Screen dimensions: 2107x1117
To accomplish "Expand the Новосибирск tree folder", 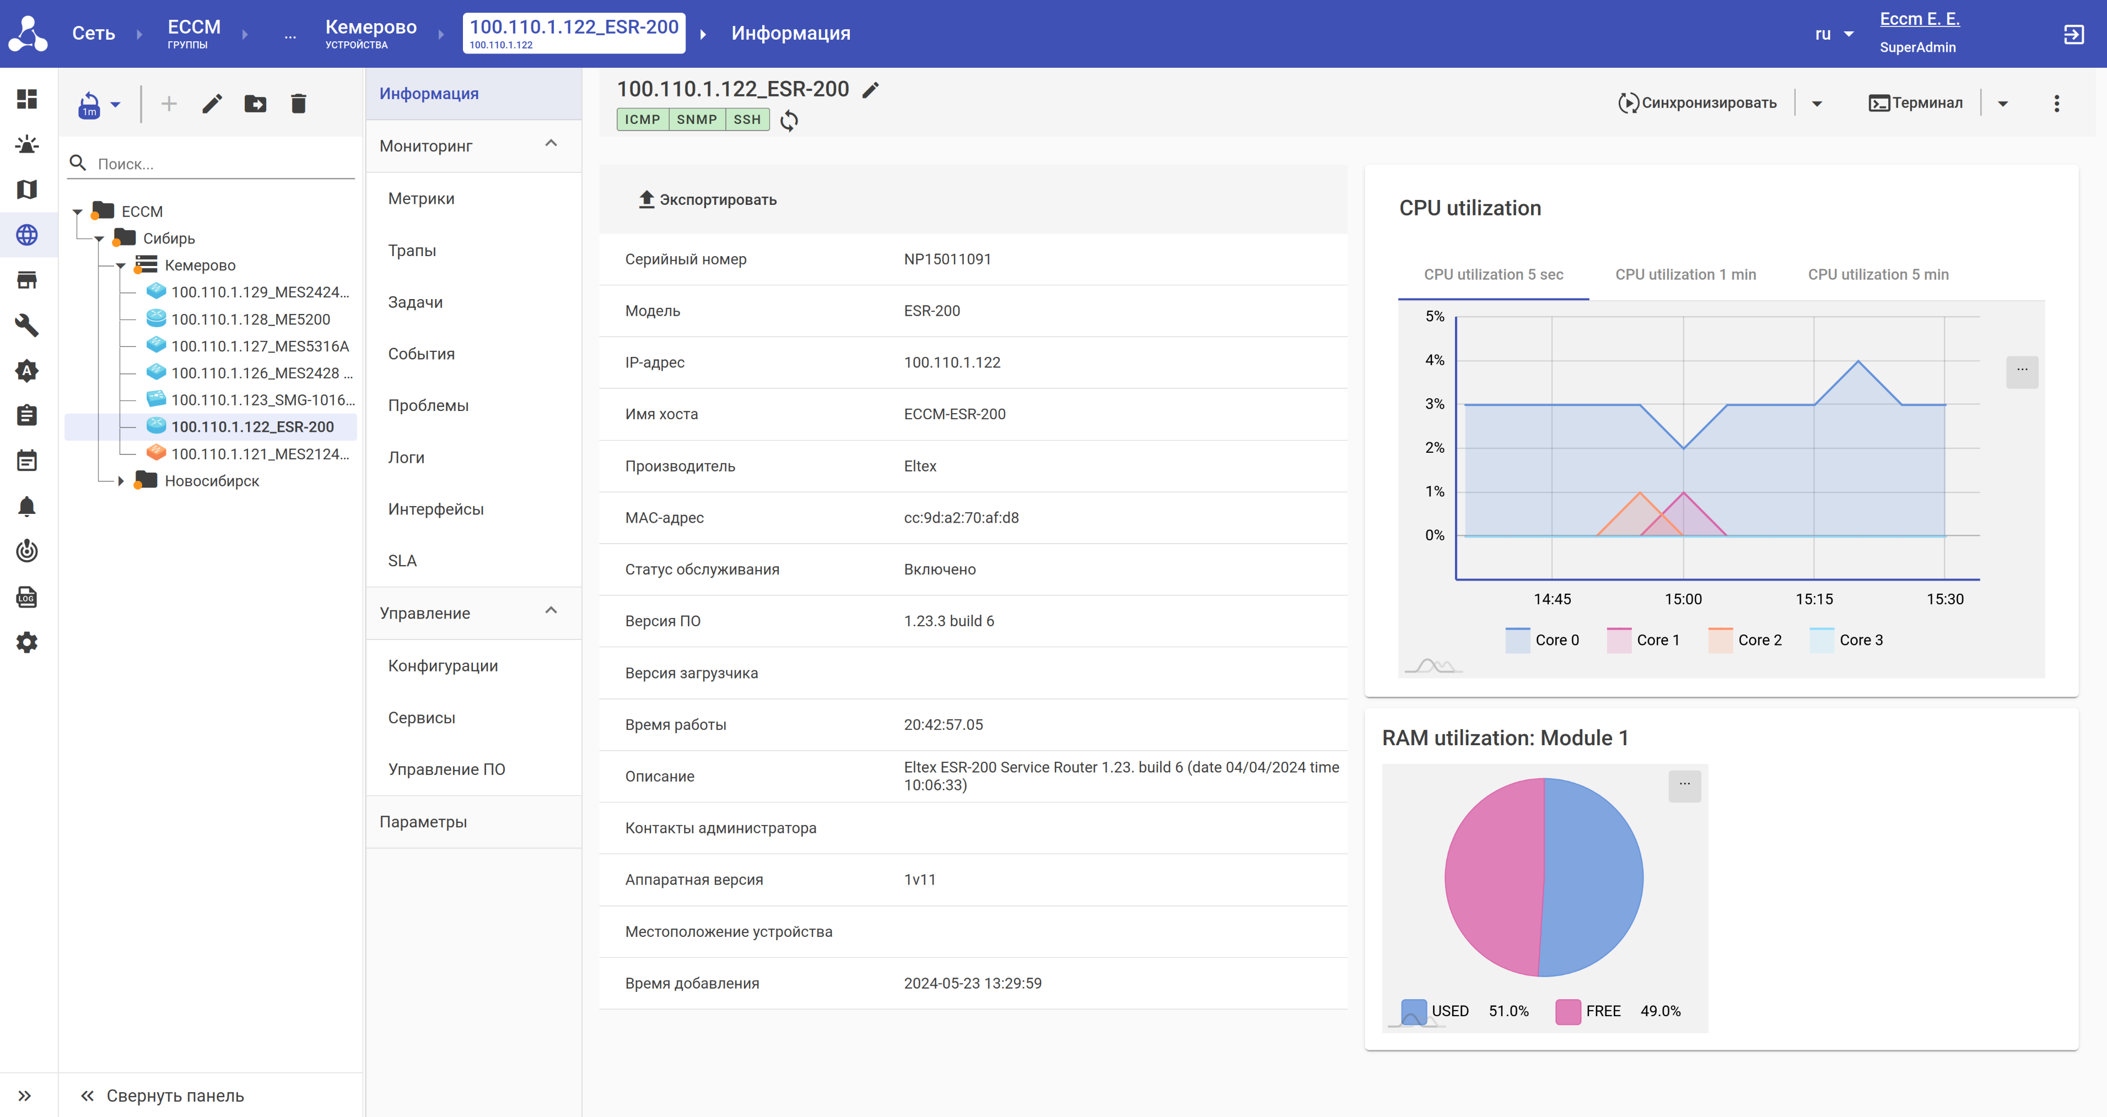I will coord(121,481).
